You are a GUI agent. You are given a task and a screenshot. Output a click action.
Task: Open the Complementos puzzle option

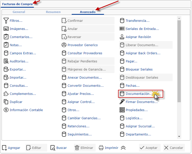click(20, 94)
